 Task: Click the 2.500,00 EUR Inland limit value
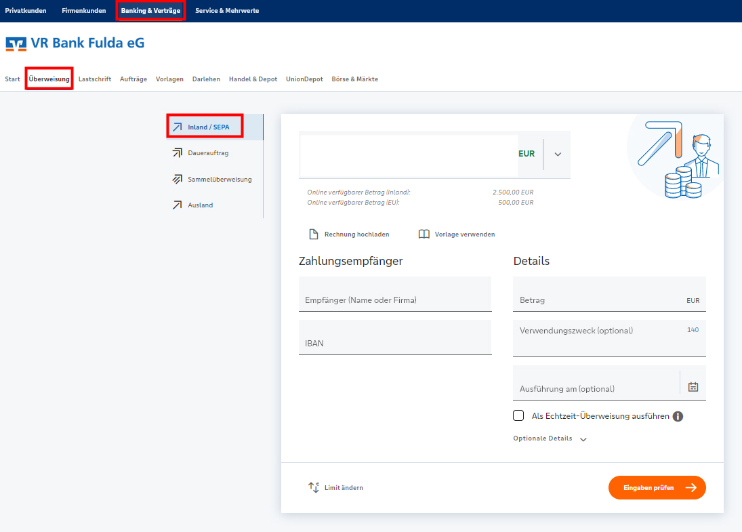click(x=513, y=192)
